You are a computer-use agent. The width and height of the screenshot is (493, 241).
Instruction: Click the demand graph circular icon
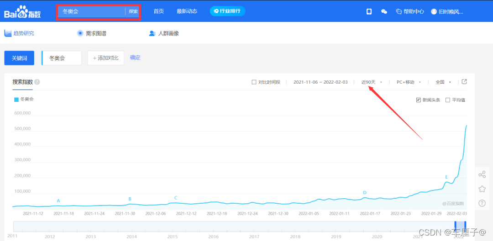click(x=80, y=33)
